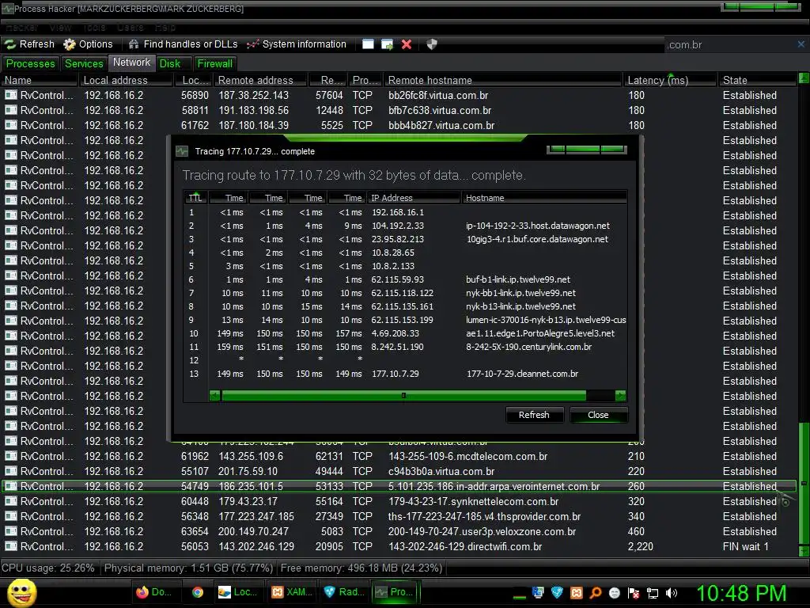The height and width of the screenshot is (608, 810).
Task: Click hostname 200-149-70-247.user3p.veloxzone.com.br
Action: click(482, 531)
